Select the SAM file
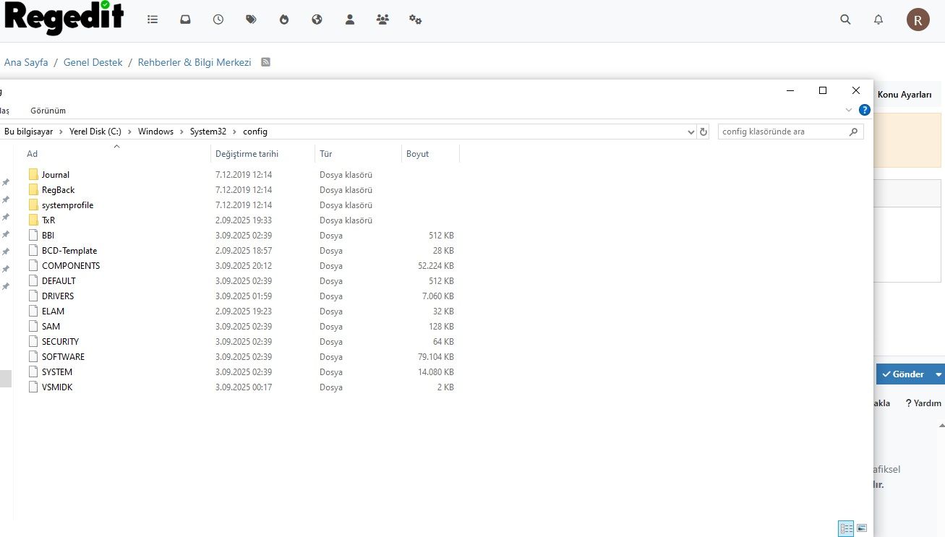Viewport: 945px width, 537px height. [51, 326]
